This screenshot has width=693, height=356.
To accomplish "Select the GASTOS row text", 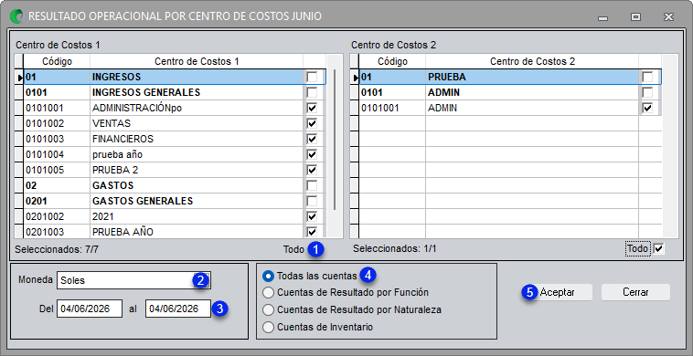I will [112, 185].
